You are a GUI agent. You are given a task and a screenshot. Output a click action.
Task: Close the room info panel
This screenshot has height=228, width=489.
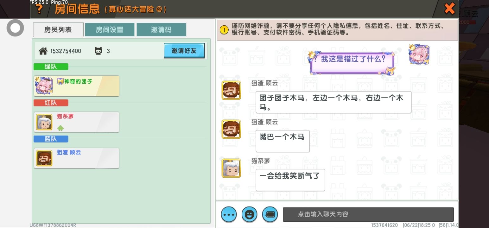point(450,9)
